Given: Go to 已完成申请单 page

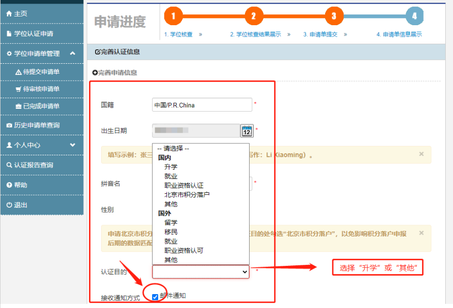Looking at the screenshot, I should [x=41, y=106].
